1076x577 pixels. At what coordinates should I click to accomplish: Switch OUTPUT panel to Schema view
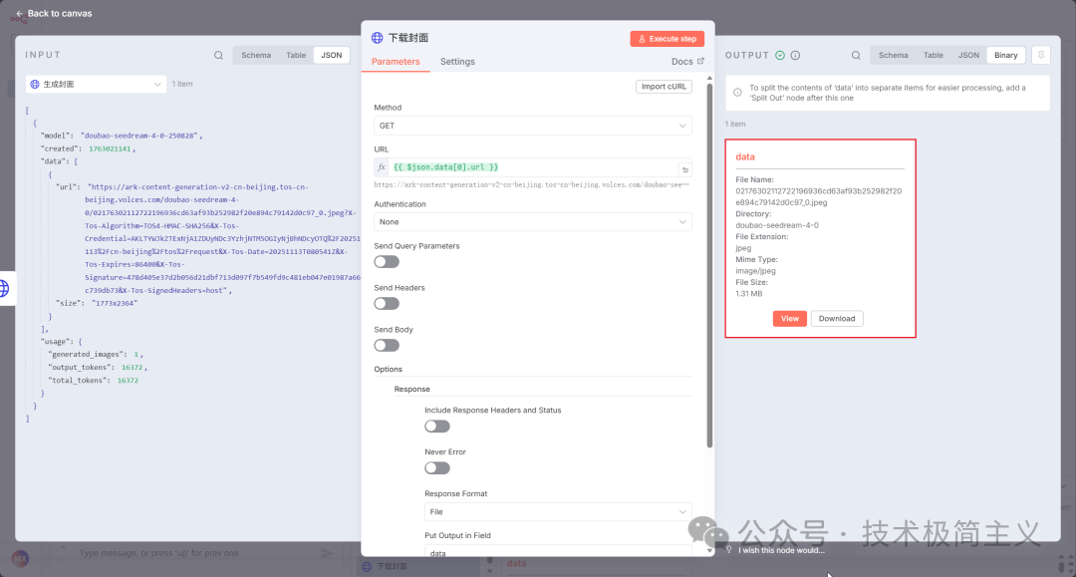(894, 55)
